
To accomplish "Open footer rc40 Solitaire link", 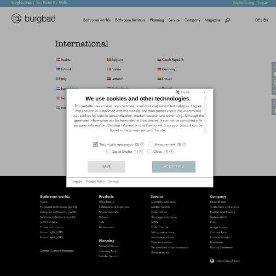I will [x=49, y=222].
